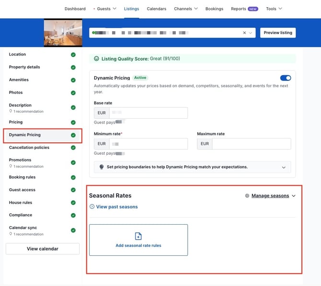Open the View past seasons link

pyautogui.click(x=117, y=207)
